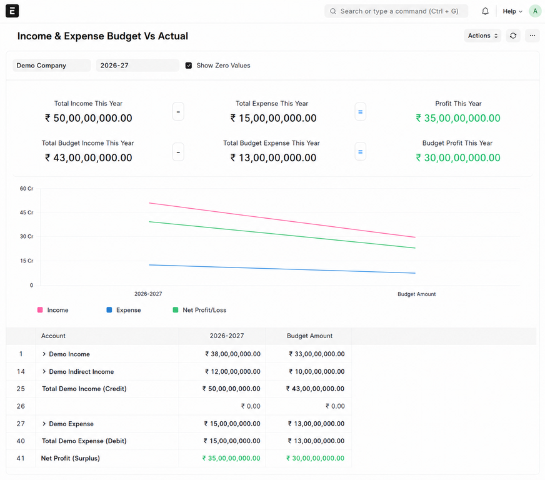Expand the Demo Indirect Income row

click(x=44, y=371)
